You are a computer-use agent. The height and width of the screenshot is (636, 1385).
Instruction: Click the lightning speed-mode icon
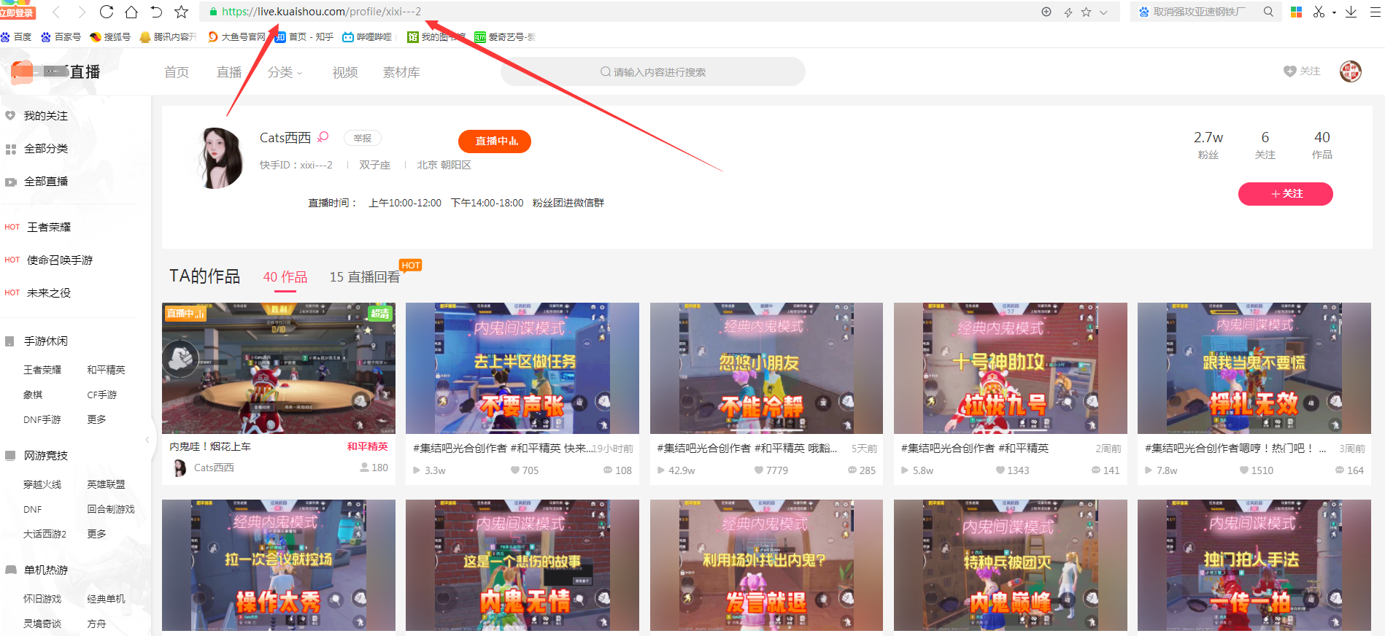(1068, 12)
